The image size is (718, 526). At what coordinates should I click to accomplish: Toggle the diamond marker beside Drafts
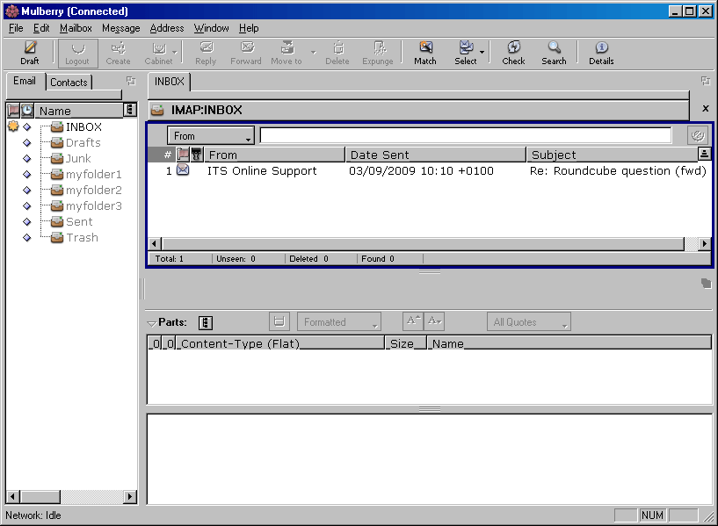click(x=26, y=143)
